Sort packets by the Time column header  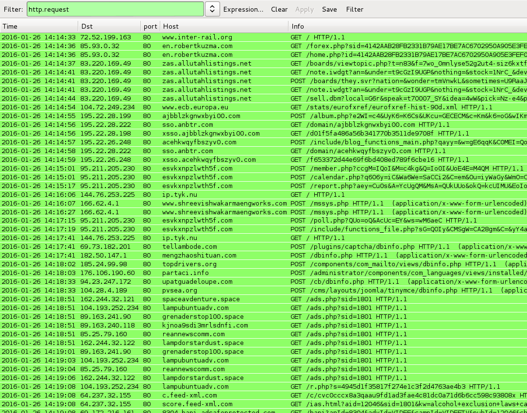(x=39, y=26)
